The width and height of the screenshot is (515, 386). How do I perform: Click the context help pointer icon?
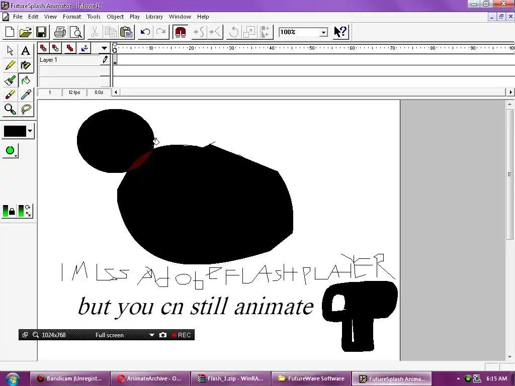[x=340, y=32]
